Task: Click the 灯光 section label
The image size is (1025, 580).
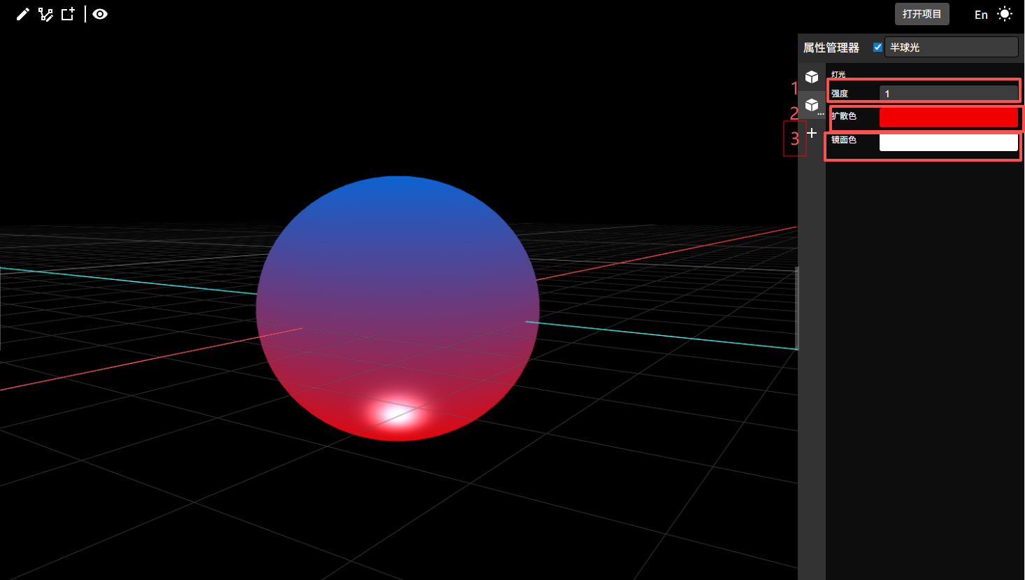Action: tap(838, 74)
